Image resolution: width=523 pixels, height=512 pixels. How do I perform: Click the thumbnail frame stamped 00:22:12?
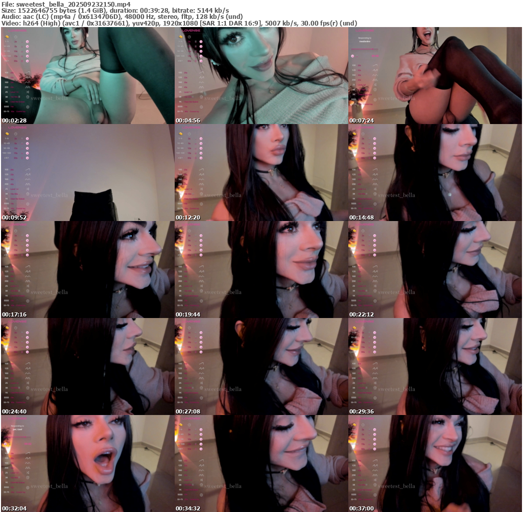tap(435, 270)
